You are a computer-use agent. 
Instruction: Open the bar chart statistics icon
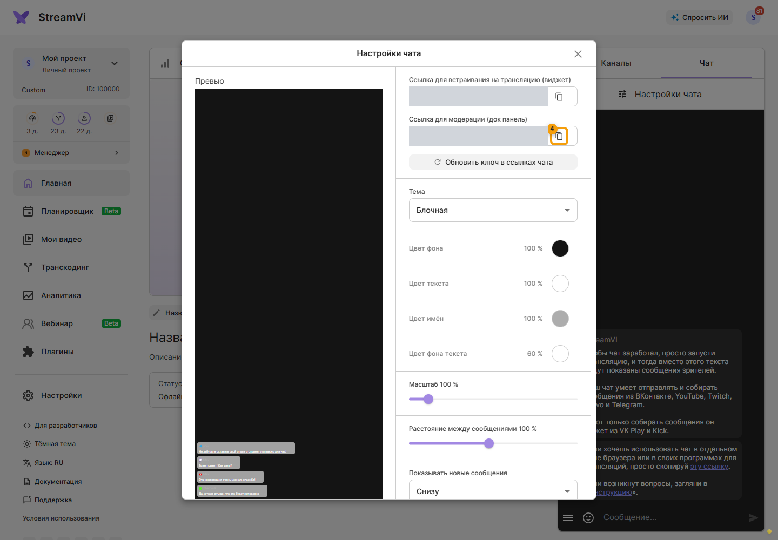click(x=165, y=63)
